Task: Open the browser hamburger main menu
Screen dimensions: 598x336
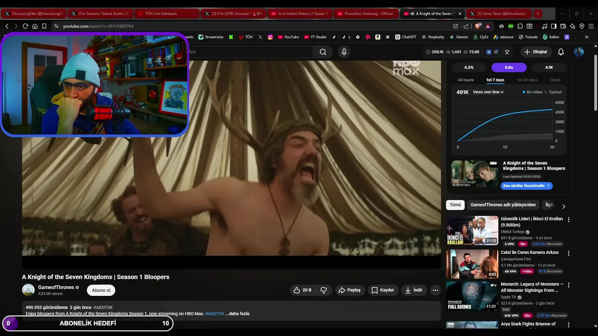Action: coord(591,26)
